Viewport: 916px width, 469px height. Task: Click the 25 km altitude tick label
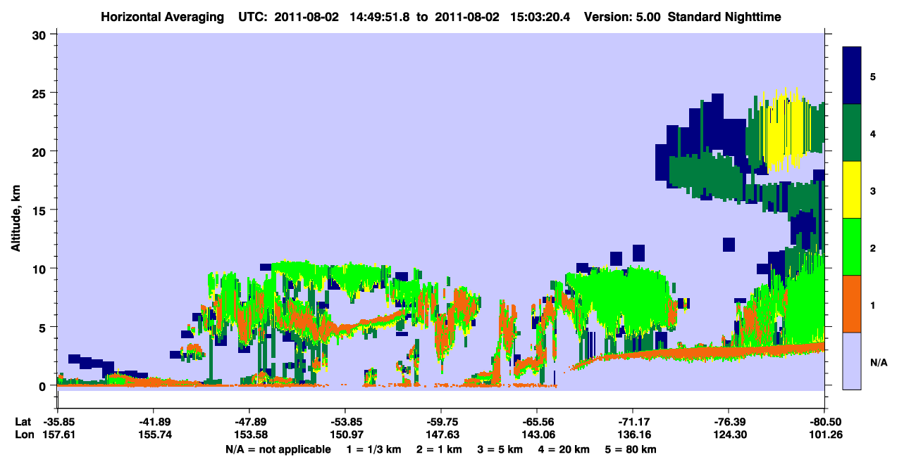tap(41, 93)
